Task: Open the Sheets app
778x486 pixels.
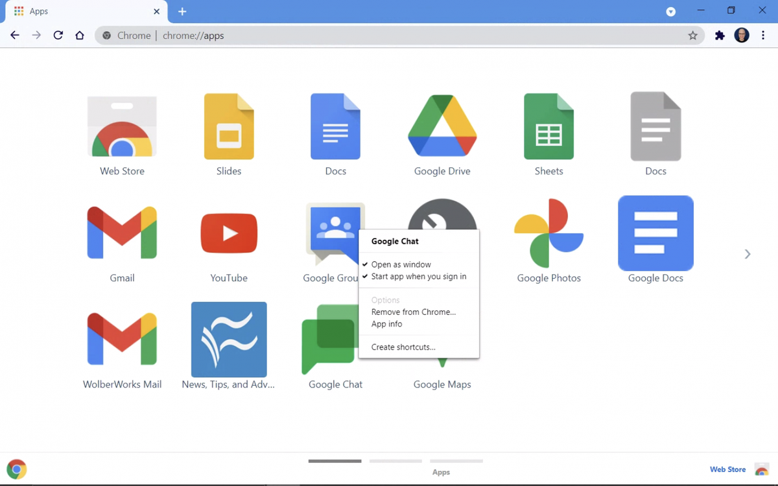Action: tap(548, 126)
